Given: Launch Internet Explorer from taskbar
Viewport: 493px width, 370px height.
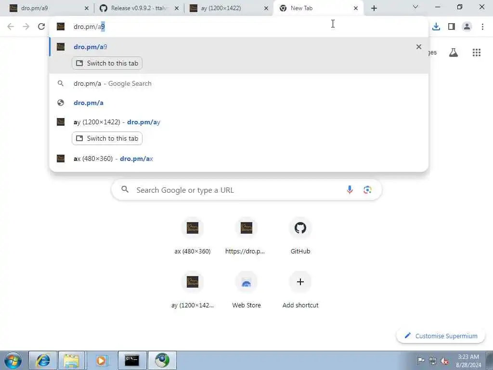Looking at the screenshot, I should [x=43, y=360].
